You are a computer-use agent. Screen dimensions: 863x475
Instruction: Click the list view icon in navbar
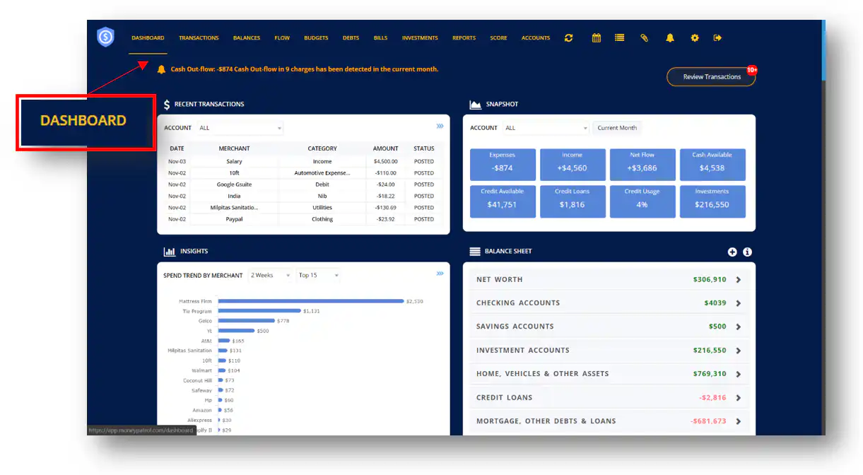tap(619, 38)
